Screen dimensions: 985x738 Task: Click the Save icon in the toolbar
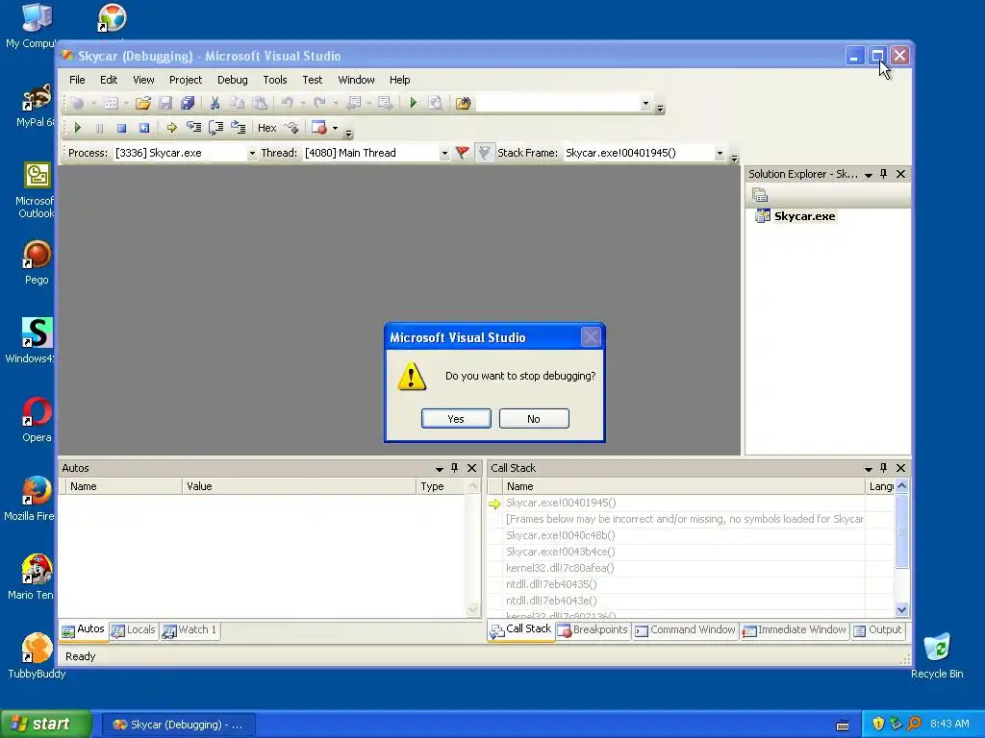click(x=165, y=104)
